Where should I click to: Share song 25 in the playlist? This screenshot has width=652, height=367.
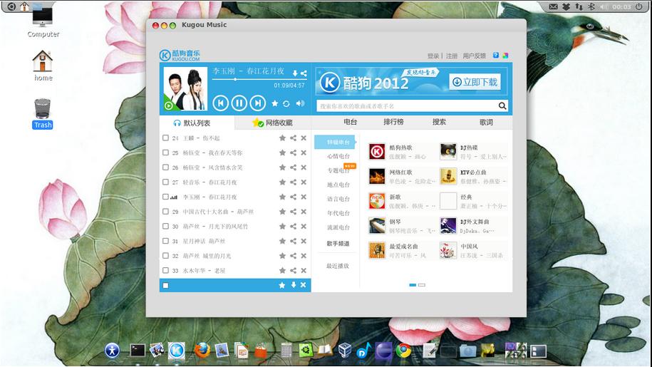[x=293, y=153]
